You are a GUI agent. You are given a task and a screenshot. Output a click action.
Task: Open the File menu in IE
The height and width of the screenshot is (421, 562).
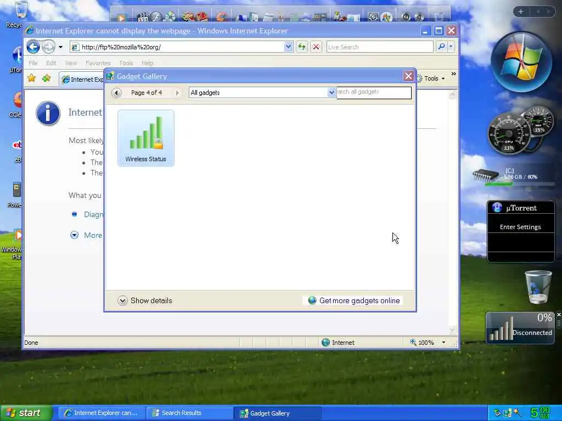[x=33, y=63]
